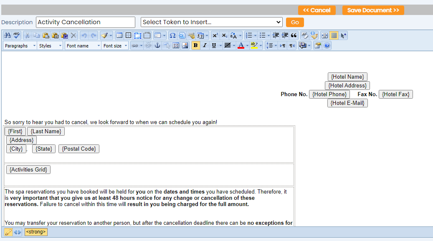Toggle underline formatting
433x241 pixels.
214,46
